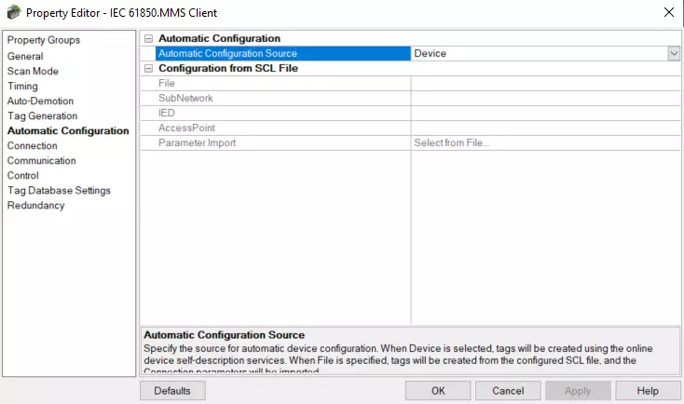Image resolution: width=684 pixels, height=404 pixels.
Task: Click the Apply button
Action: (x=578, y=390)
